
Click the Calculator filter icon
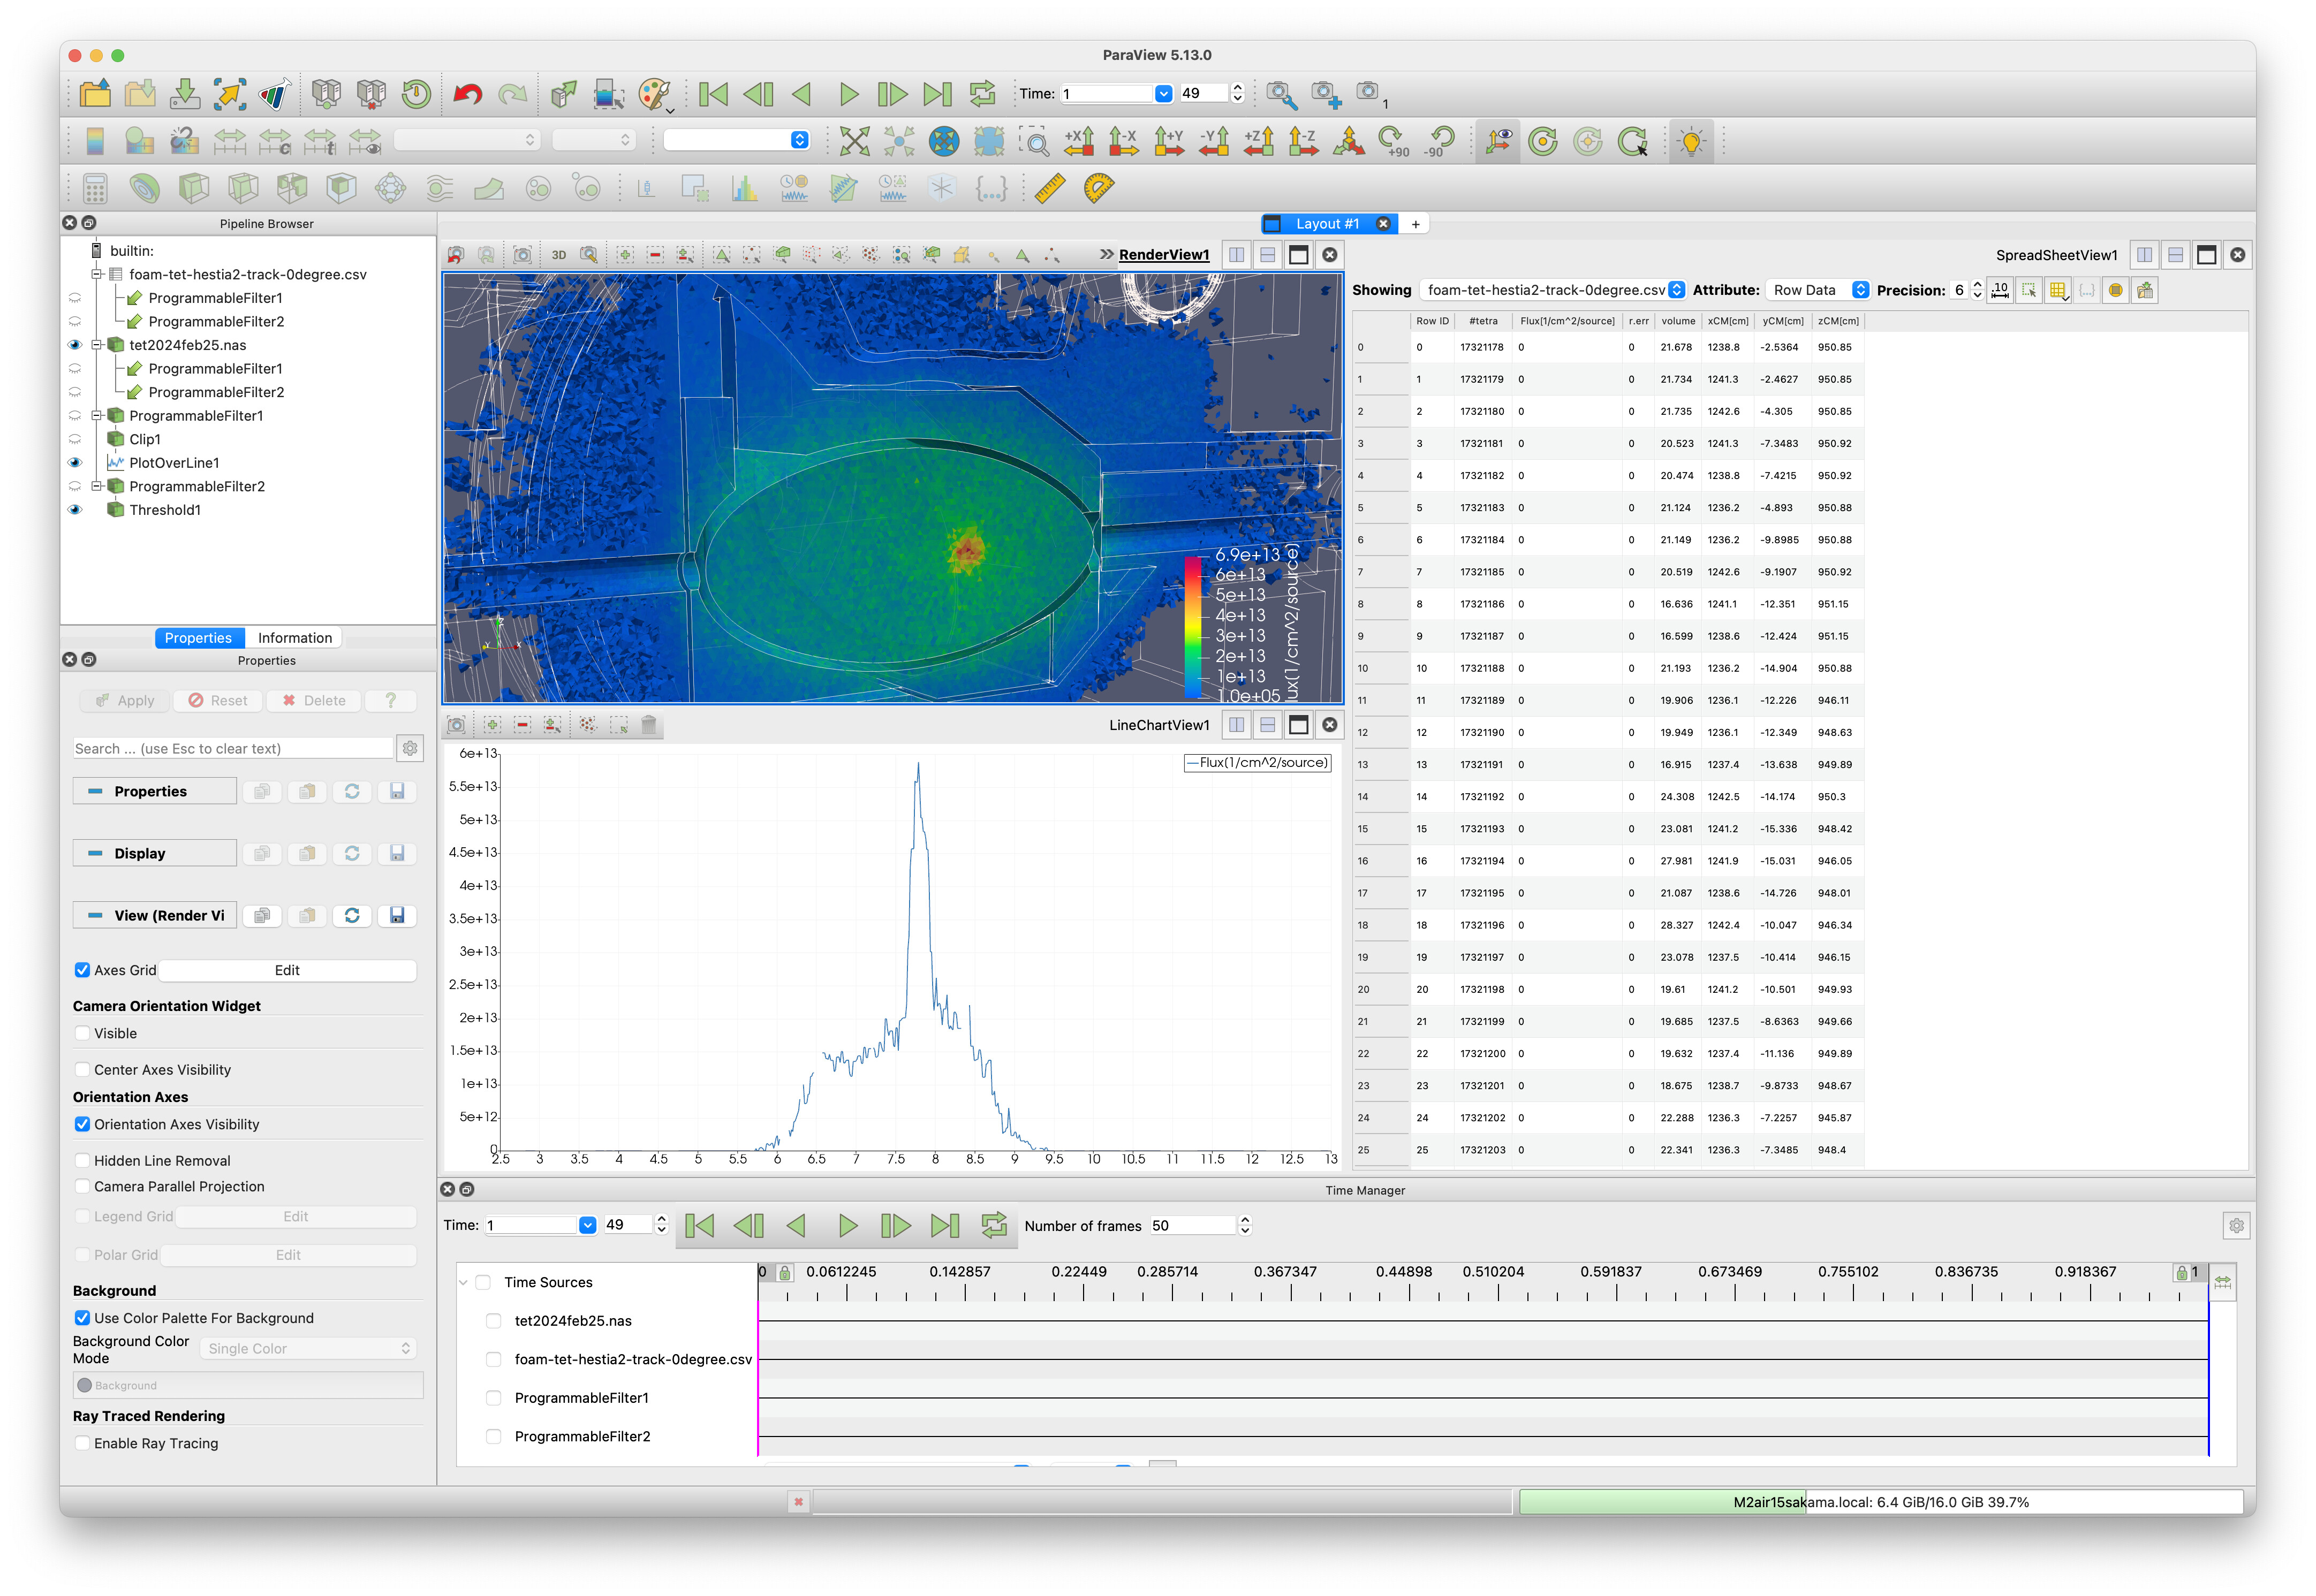coord(95,188)
